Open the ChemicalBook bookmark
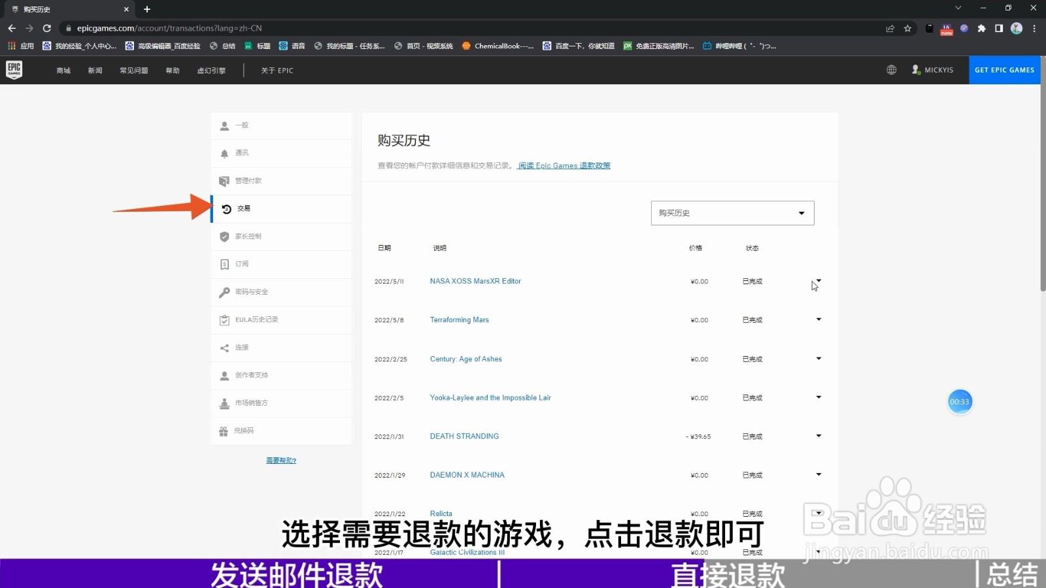The image size is (1046, 588). 498,46
